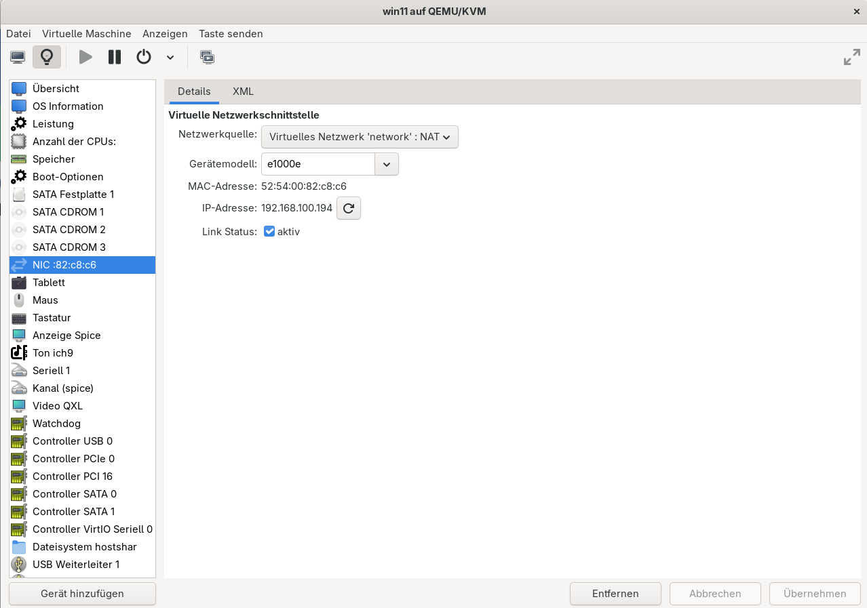The width and height of the screenshot is (867, 608).
Task: Select USB Weiterleiter 1 entry
Action: click(x=82, y=565)
